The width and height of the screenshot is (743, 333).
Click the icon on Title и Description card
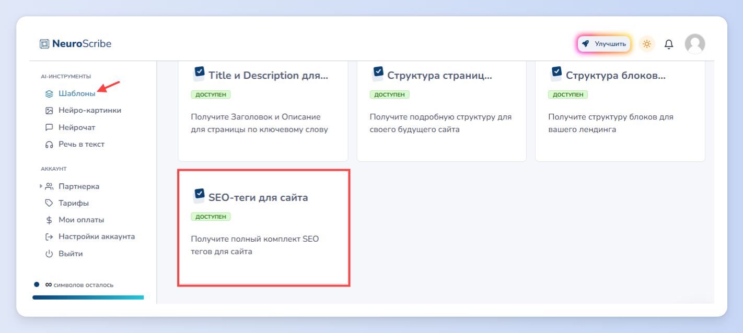[x=199, y=74]
